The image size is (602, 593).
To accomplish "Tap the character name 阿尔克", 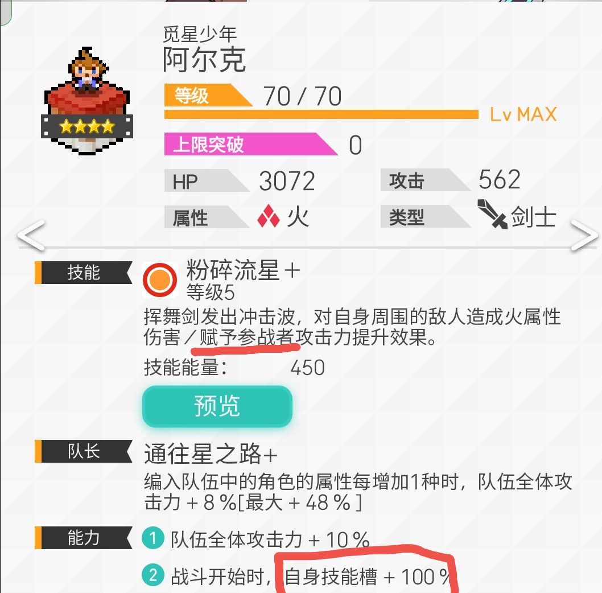I will [204, 60].
